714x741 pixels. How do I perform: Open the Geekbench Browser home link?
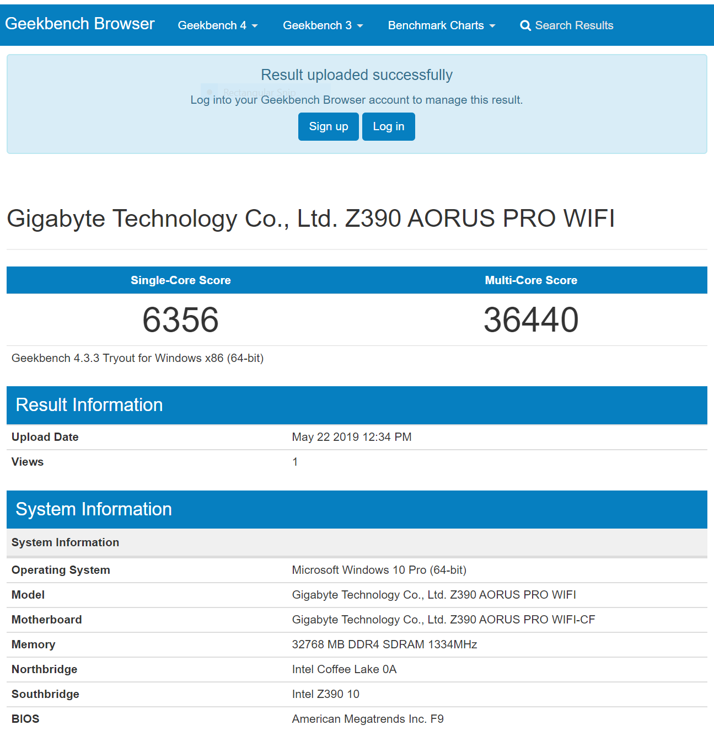(80, 24)
